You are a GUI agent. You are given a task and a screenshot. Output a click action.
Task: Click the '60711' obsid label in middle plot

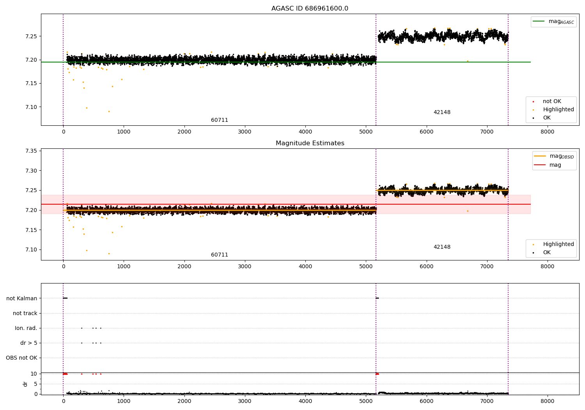220,255
